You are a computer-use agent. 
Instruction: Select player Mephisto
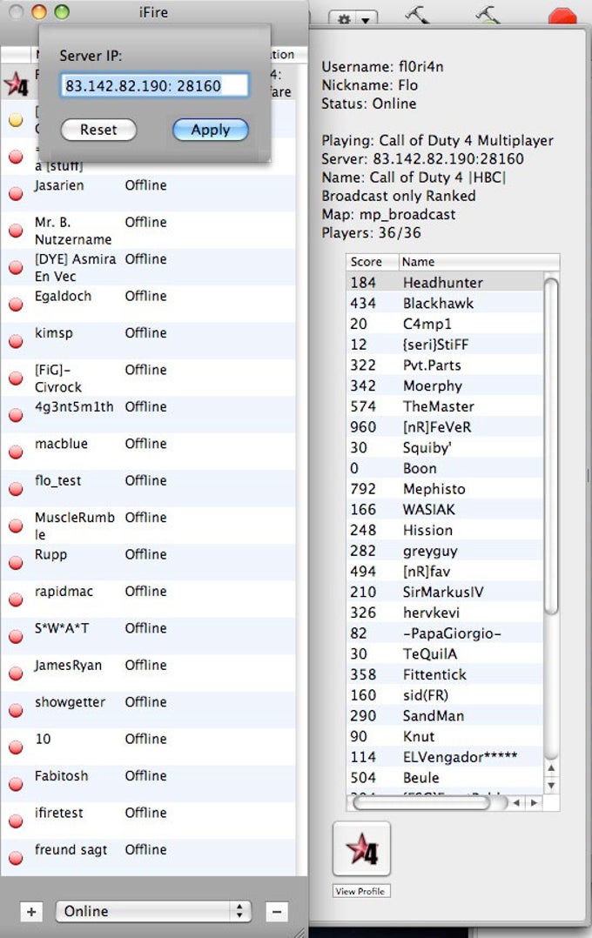445,489
